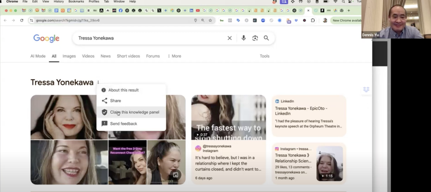
Task: Submit search via magnifying glass icon
Action: pos(266,38)
